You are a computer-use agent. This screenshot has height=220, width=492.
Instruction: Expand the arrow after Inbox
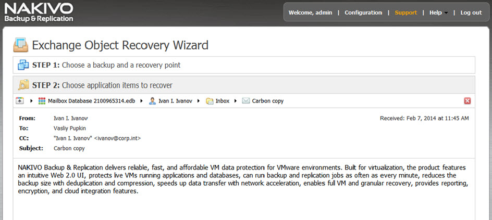(x=236, y=101)
